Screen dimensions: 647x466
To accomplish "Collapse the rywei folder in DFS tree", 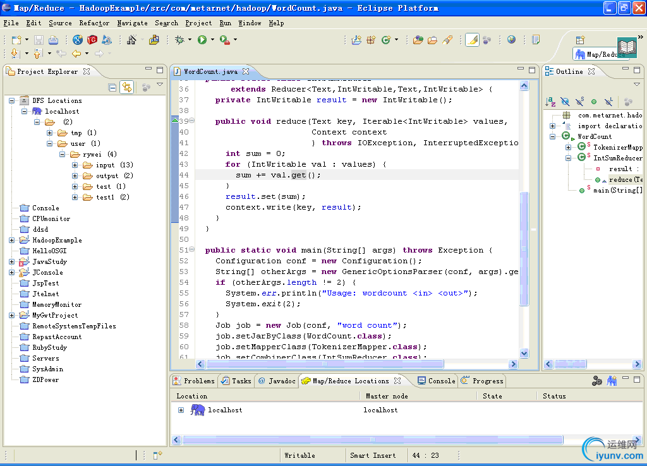I will pyautogui.click(x=63, y=154).
